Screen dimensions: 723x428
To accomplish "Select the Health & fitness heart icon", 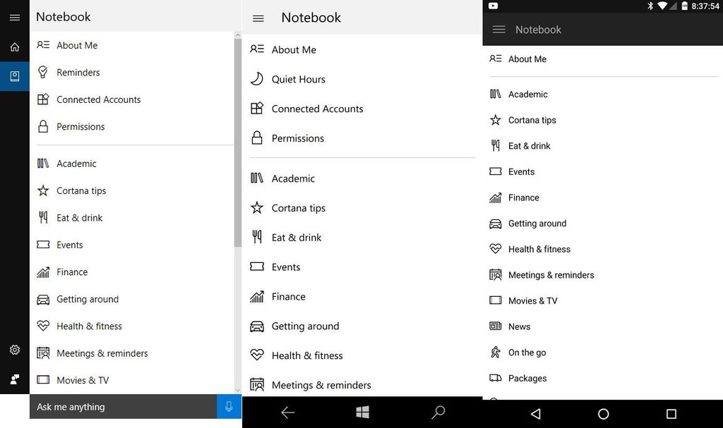I will tap(43, 326).
